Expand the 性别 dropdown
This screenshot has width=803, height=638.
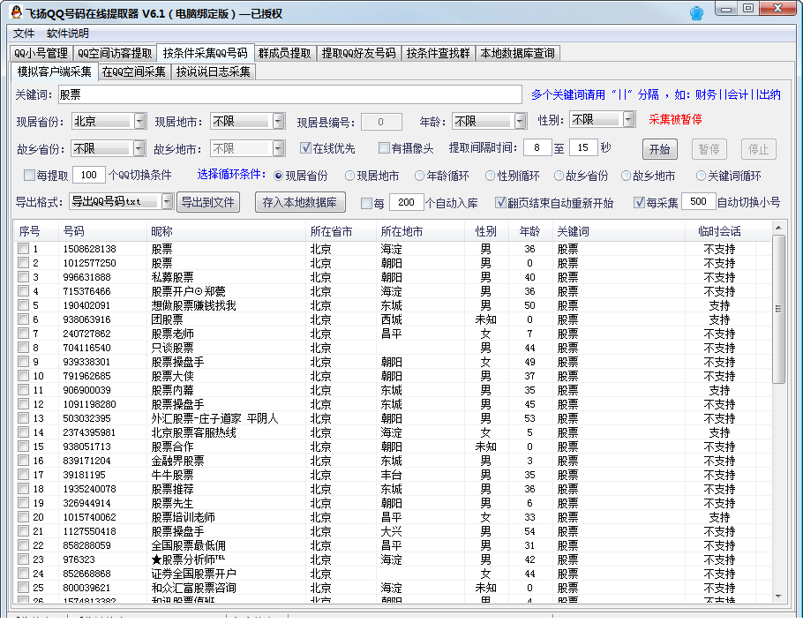[x=629, y=119]
